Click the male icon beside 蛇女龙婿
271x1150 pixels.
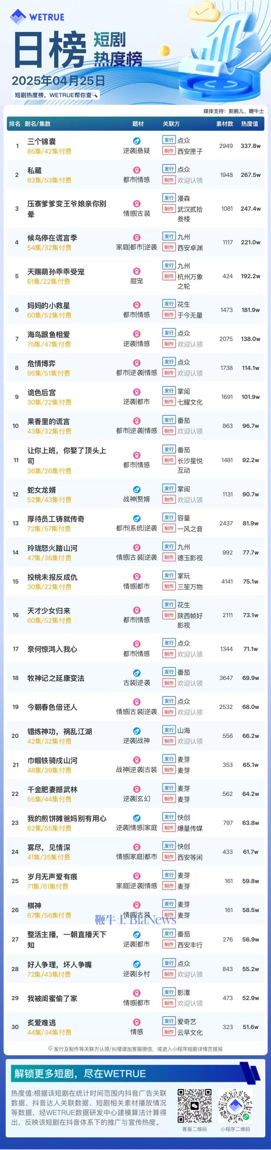pos(137,490)
